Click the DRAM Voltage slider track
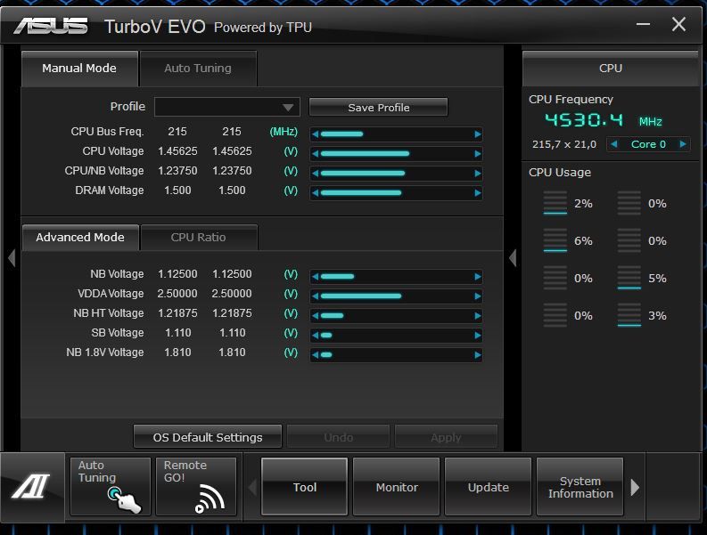Image resolution: width=707 pixels, height=535 pixels. click(397, 193)
